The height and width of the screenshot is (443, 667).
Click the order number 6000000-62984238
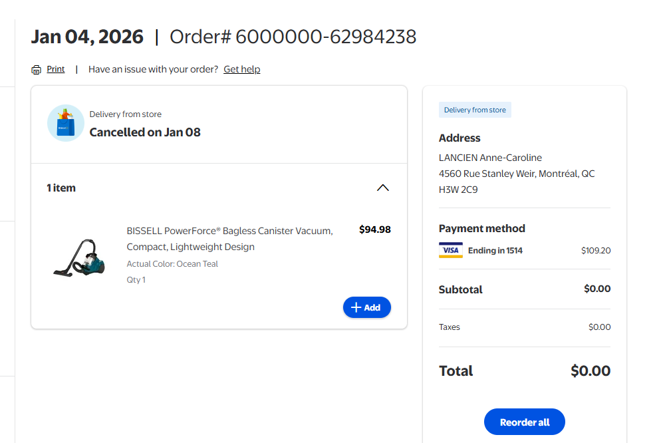326,37
